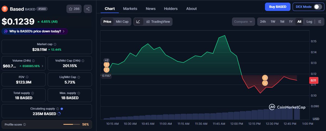Click the 12:00 PM time axis label
326x131 pixels.
tap(237, 124)
